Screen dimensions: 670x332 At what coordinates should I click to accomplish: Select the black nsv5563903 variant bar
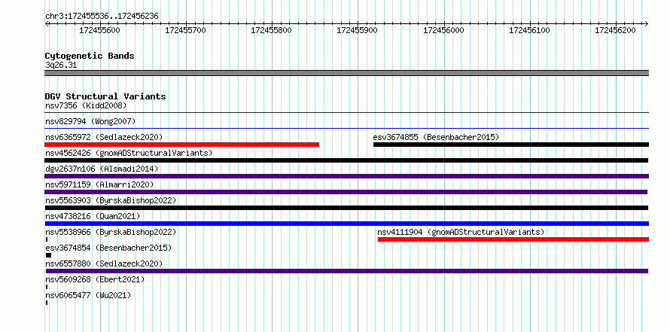(346, 208)
